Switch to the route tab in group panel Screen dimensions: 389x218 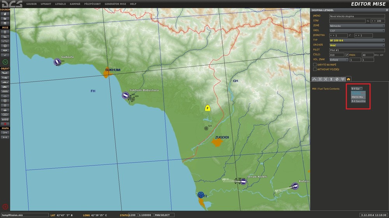pos(314,79)
